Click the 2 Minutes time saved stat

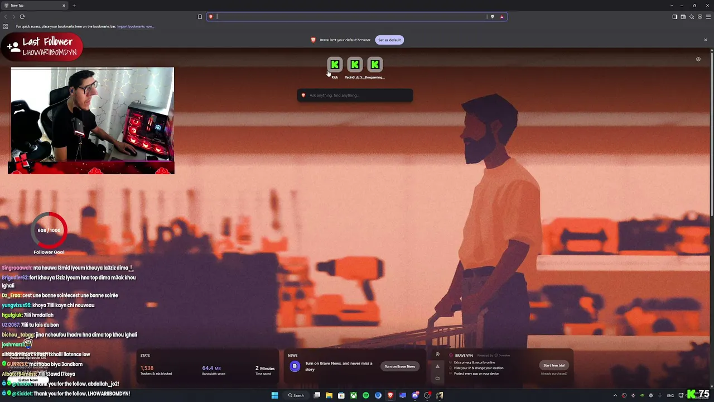[265, 370]
